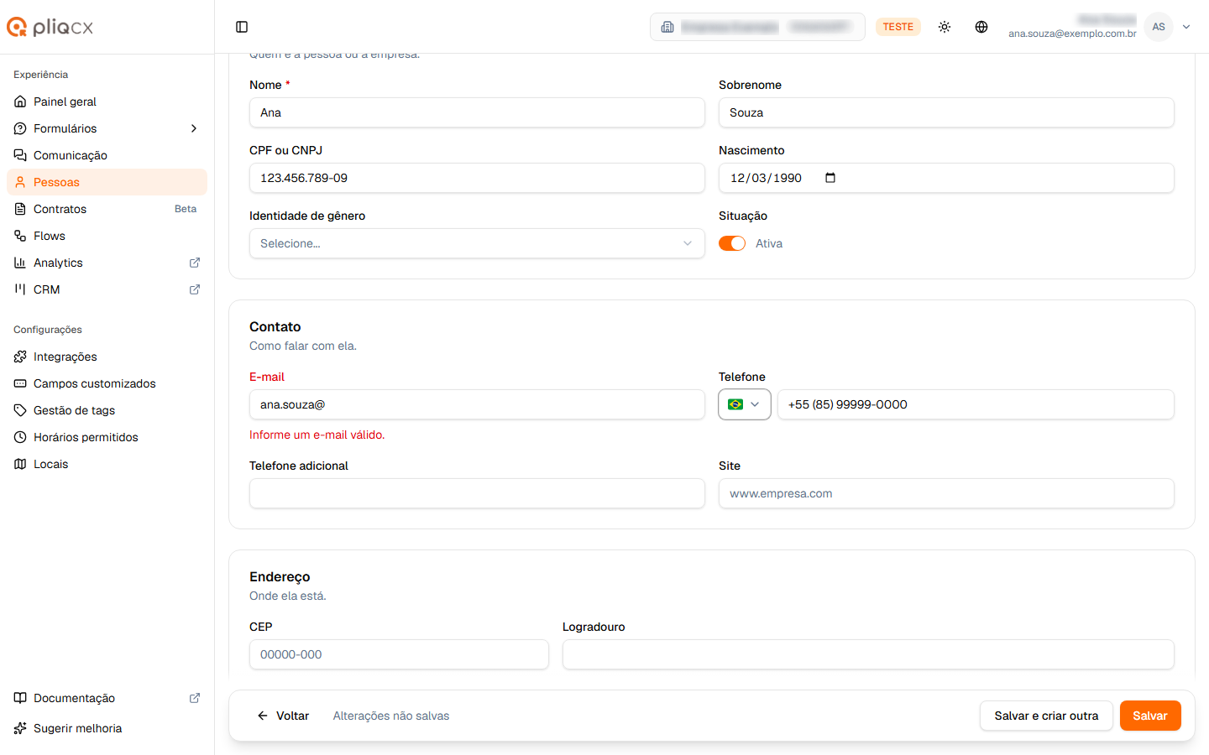1209x755 pixels.
Task: Open the company selector box
Action: [x=757, y=27]
